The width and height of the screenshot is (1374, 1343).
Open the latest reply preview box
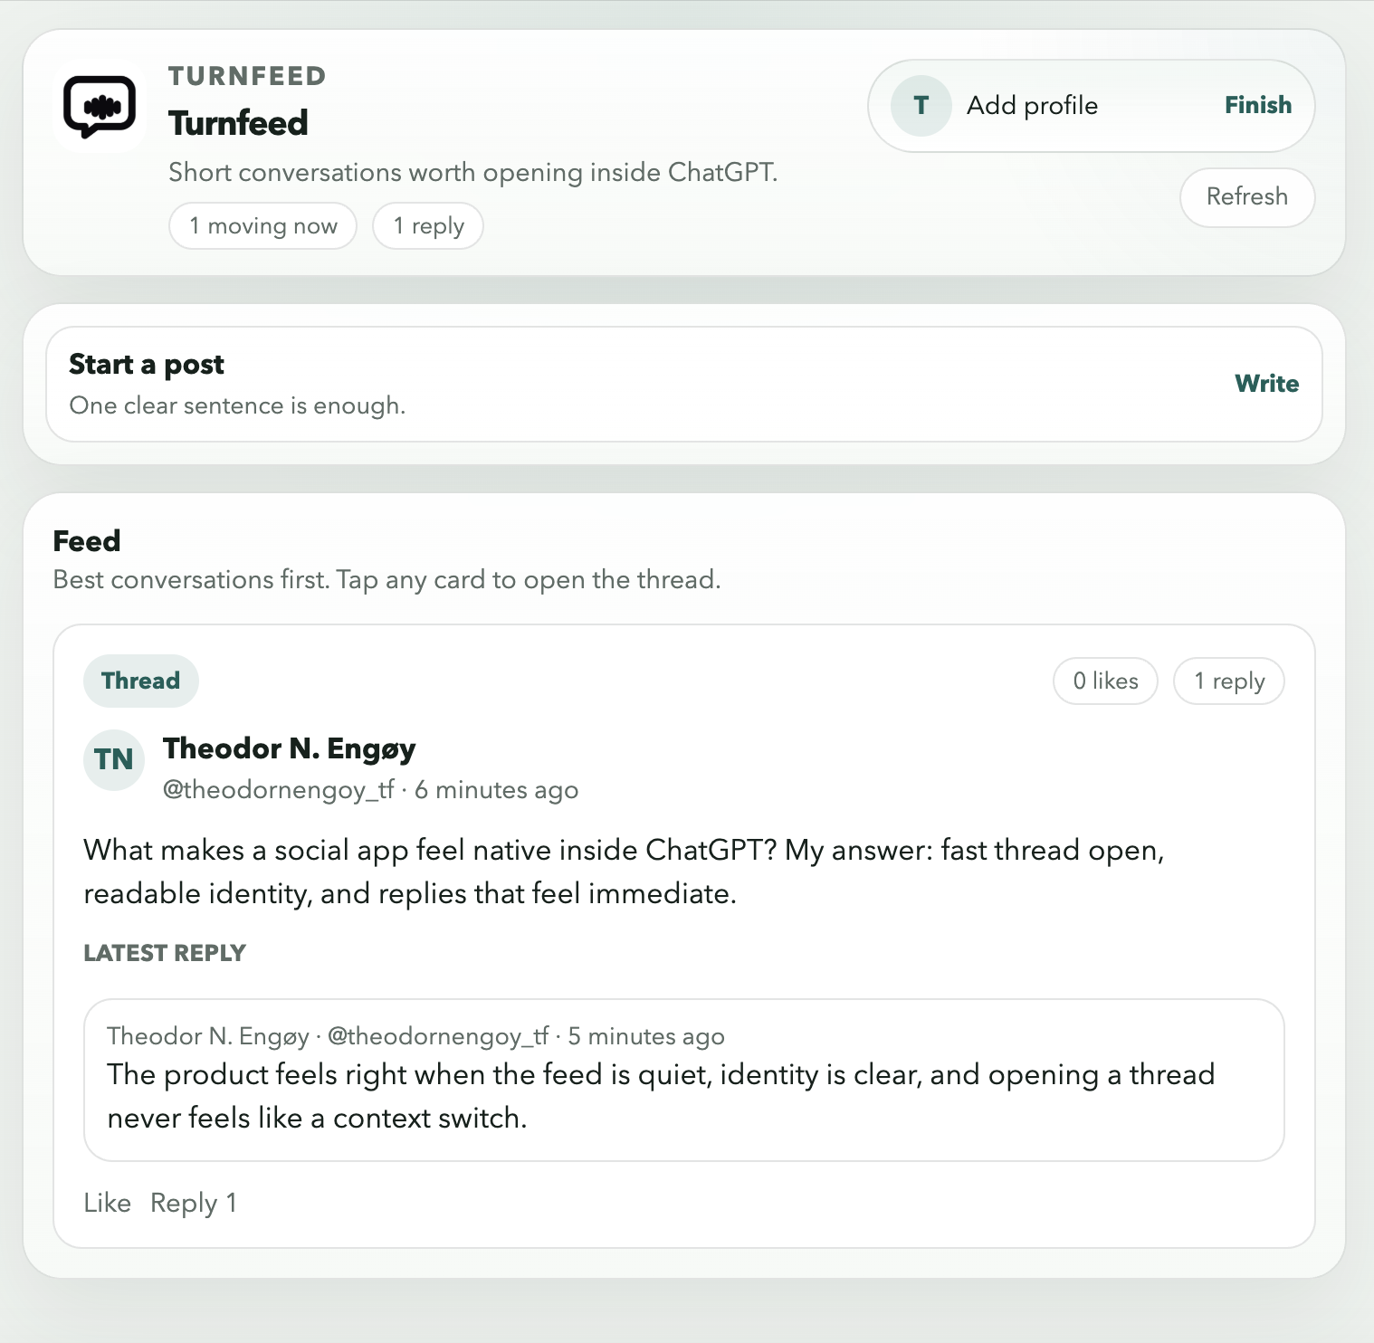pyautogui.click(x=683, y=1080)
